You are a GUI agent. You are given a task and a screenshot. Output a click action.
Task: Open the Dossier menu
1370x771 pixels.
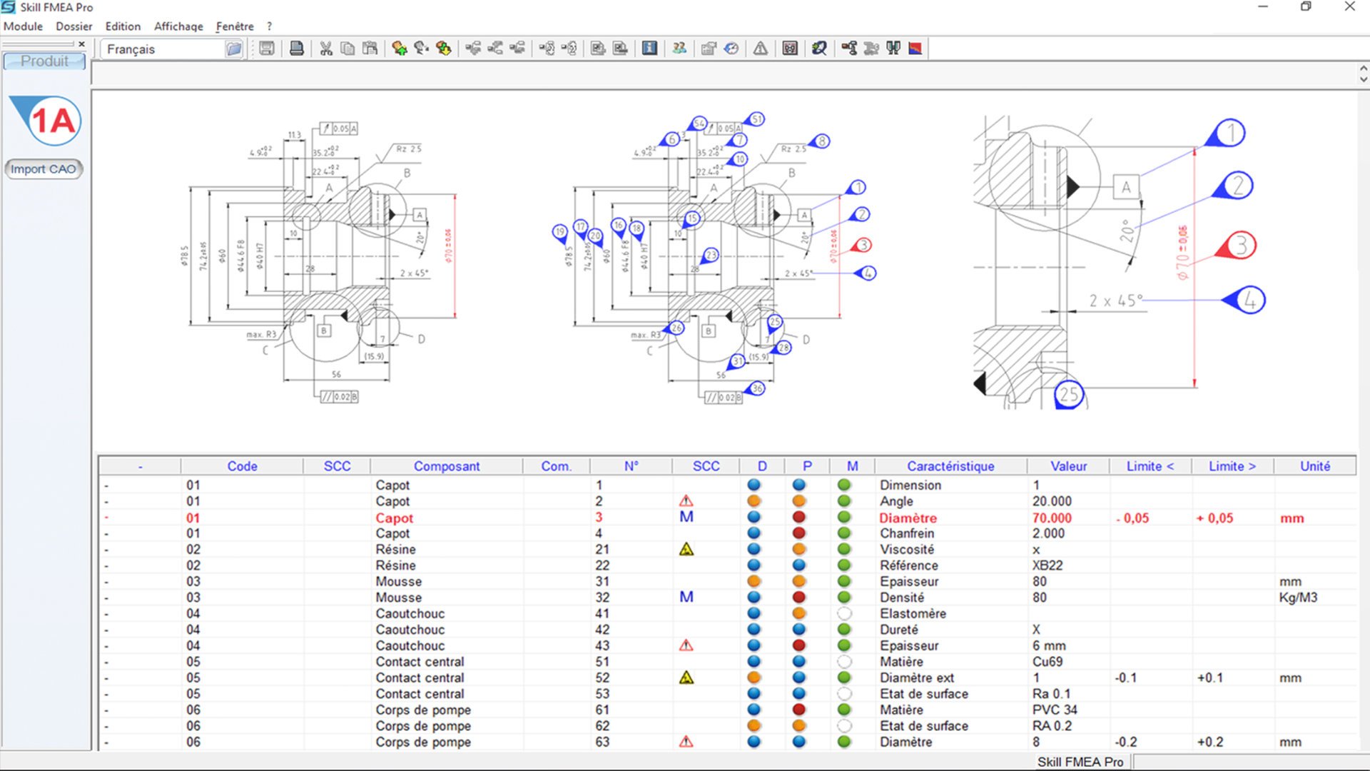[74, 26]
